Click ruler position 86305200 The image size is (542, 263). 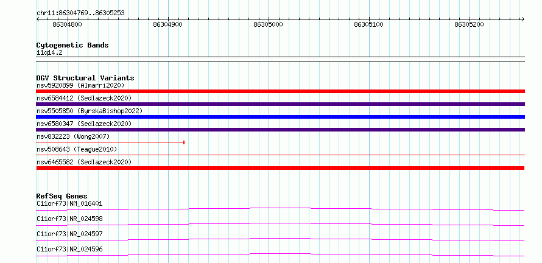point(470,24)
